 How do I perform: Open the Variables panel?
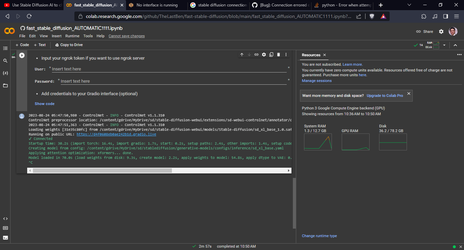(x=5, y=72)
